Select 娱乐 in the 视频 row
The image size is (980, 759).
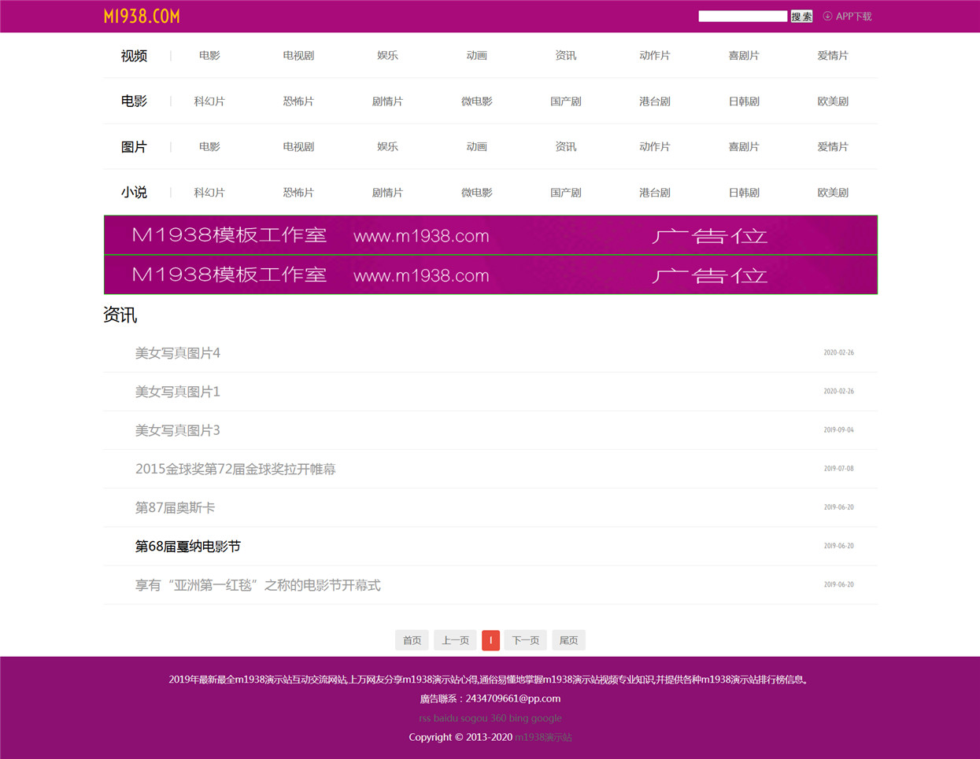(x=387, y=56)
